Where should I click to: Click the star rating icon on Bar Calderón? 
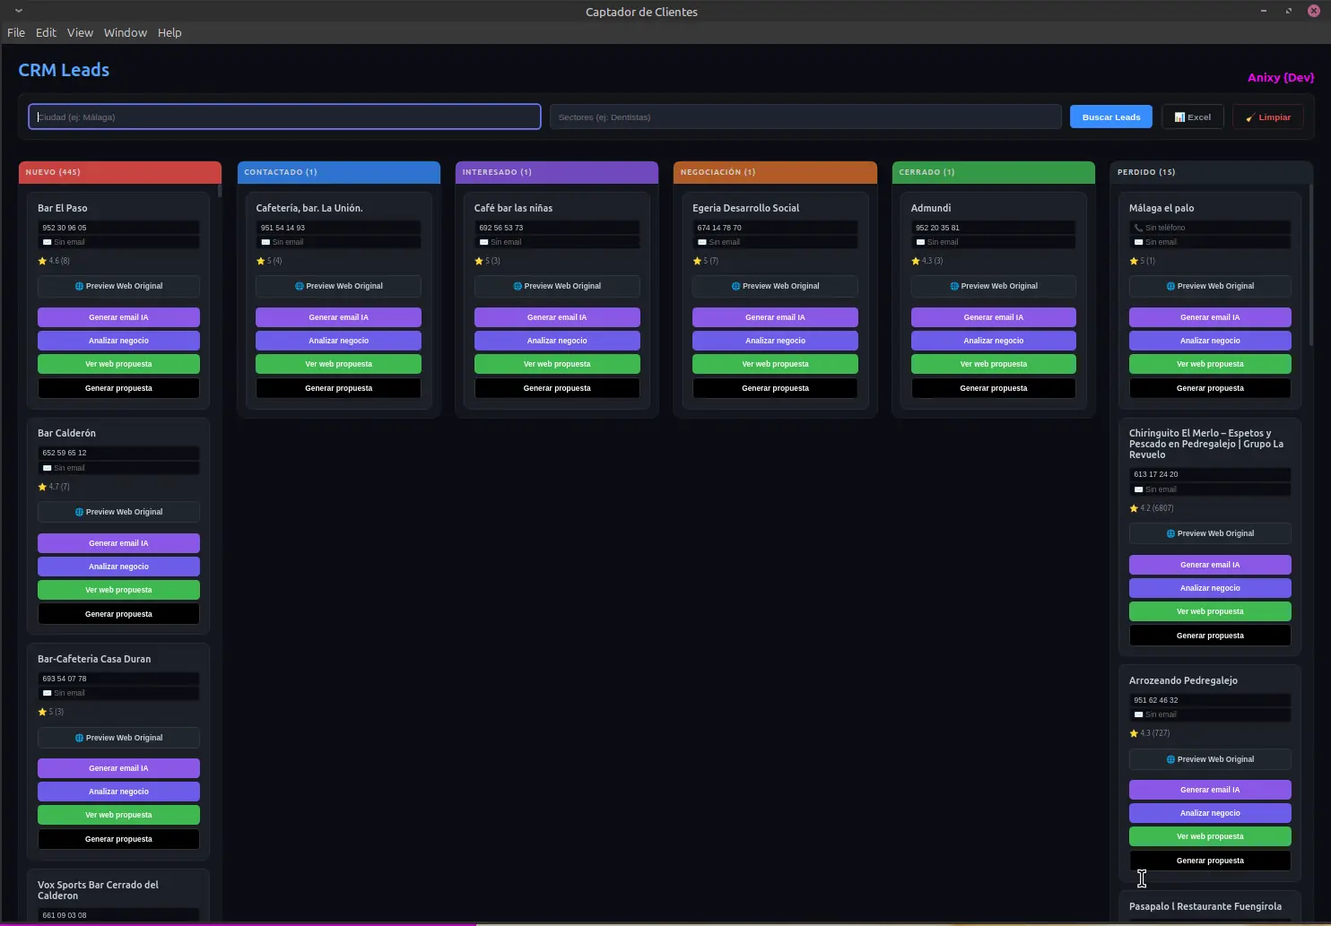tap(41, 487)
